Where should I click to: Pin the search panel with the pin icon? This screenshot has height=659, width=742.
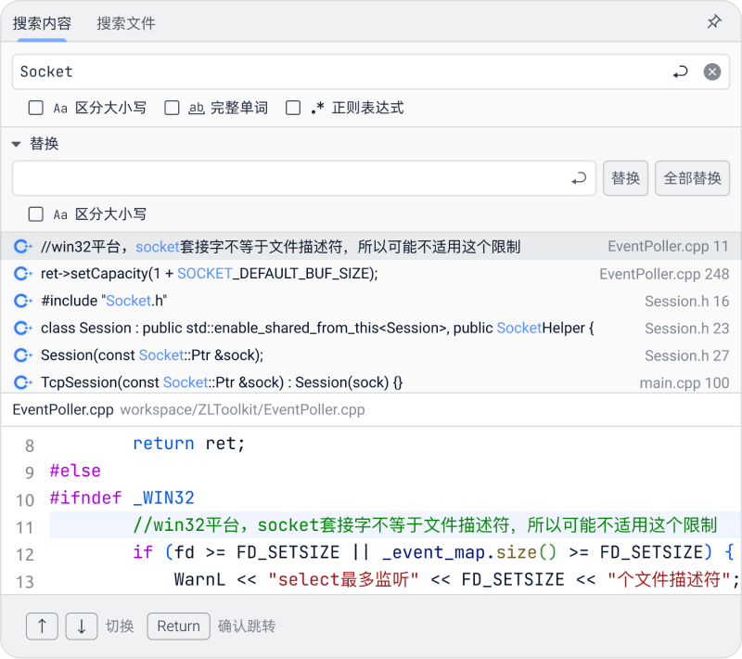714,21
